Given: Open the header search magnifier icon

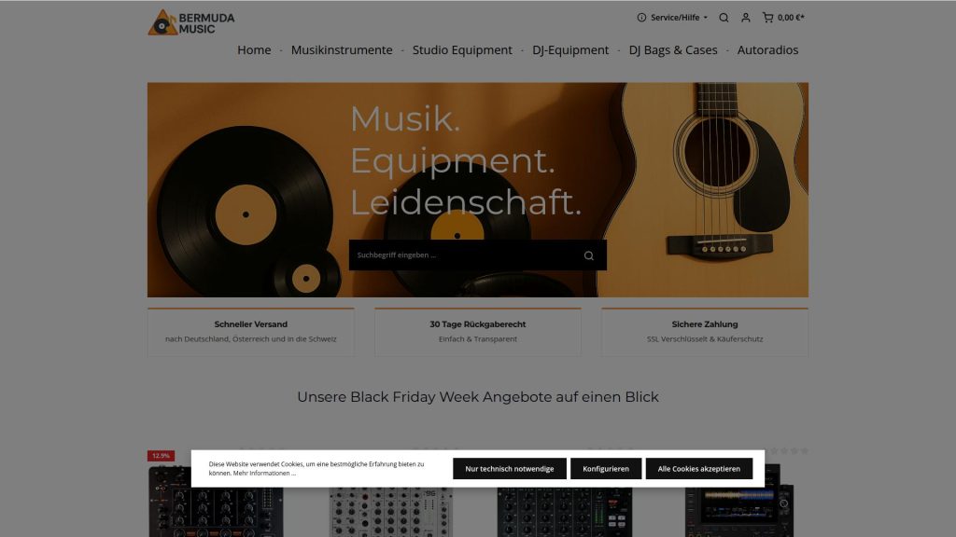Looking at the screenshot, I should pos(724,17).
